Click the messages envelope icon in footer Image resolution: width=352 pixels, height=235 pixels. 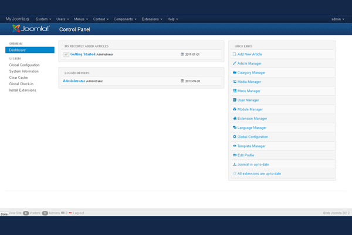click(x=63, y=213)
